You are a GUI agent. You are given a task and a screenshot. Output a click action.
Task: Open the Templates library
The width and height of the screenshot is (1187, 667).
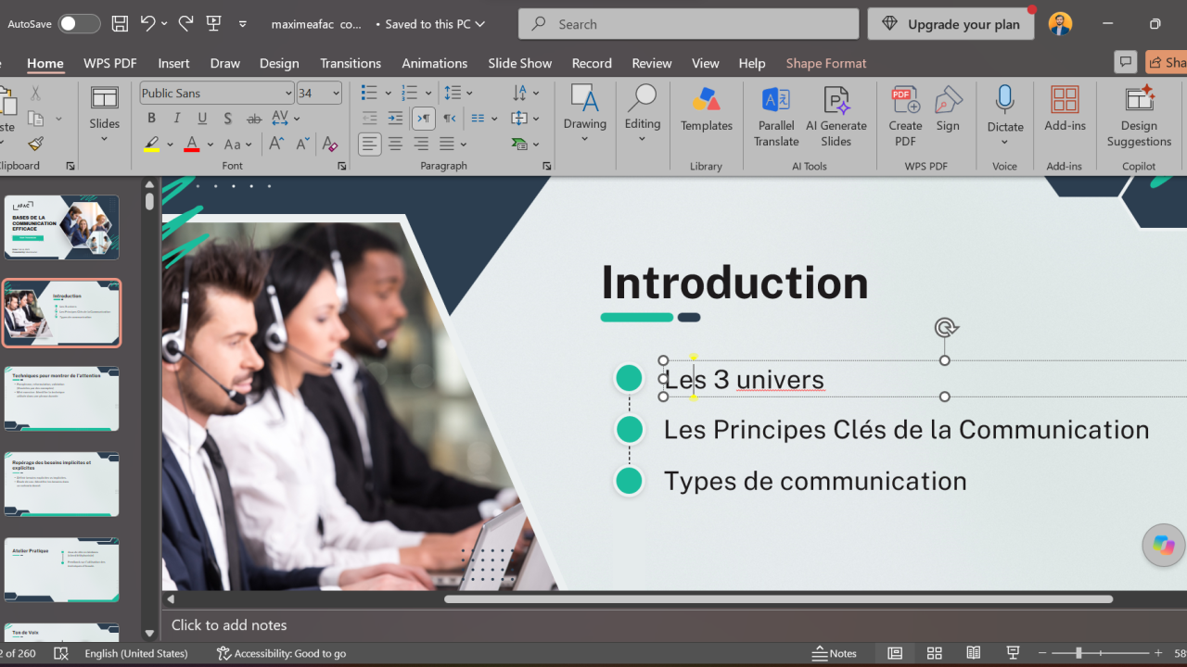(706, 109)
